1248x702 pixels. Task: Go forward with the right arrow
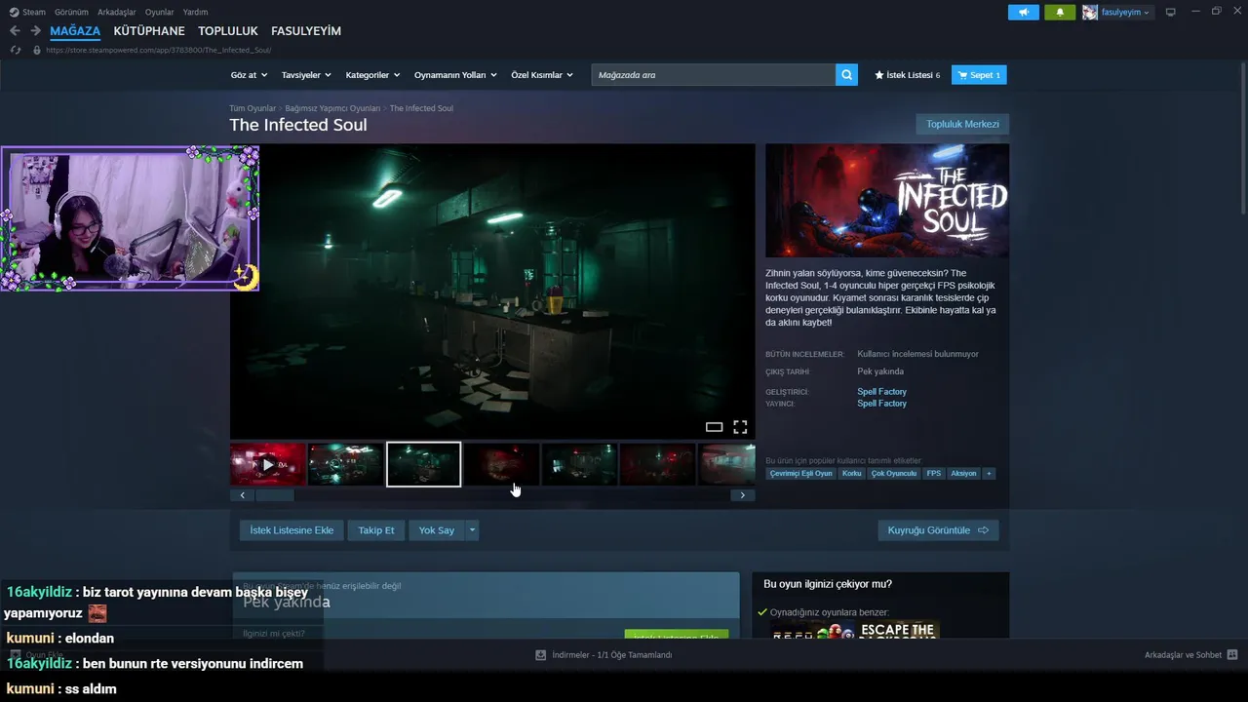35,31
